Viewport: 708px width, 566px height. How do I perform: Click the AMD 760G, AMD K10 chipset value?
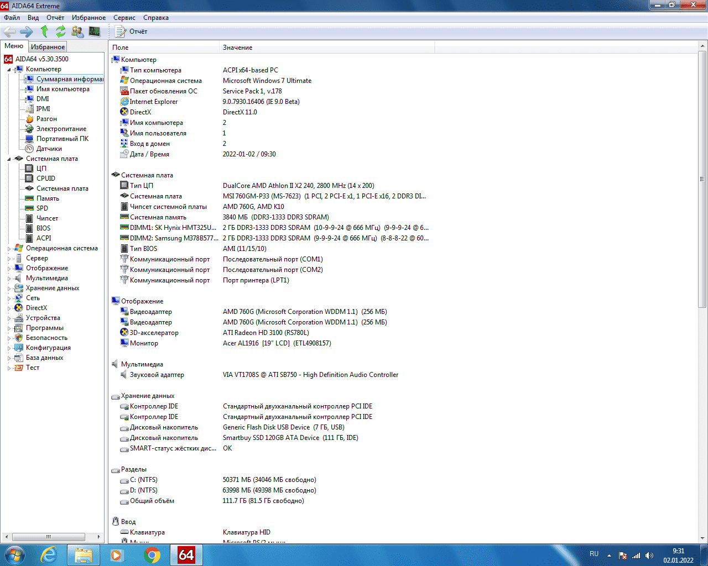pyautogui.click(x=253, y=207)
